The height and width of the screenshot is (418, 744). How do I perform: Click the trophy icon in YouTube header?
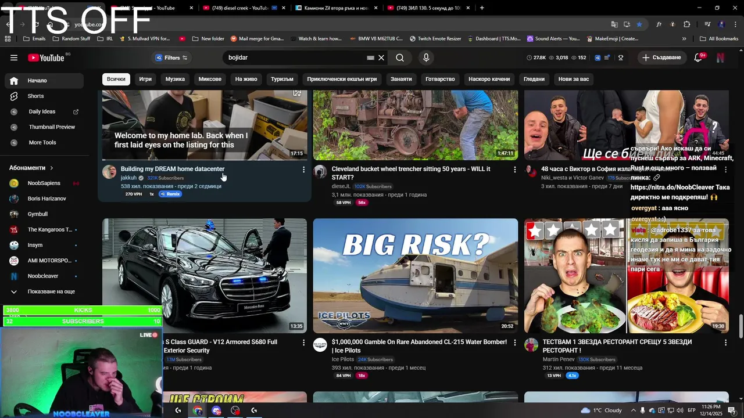pos(621,57)
